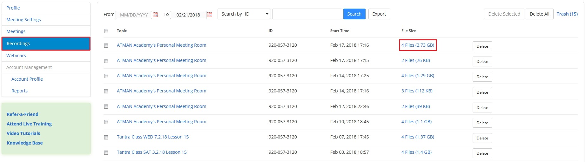
Task: Open the Trash (15) link
Action: [567, 14]
